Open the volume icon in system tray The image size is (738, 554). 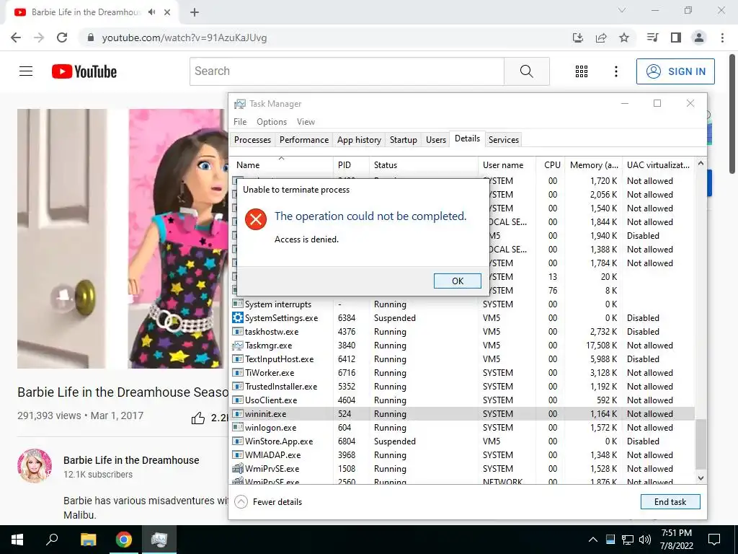pos(645,540)
